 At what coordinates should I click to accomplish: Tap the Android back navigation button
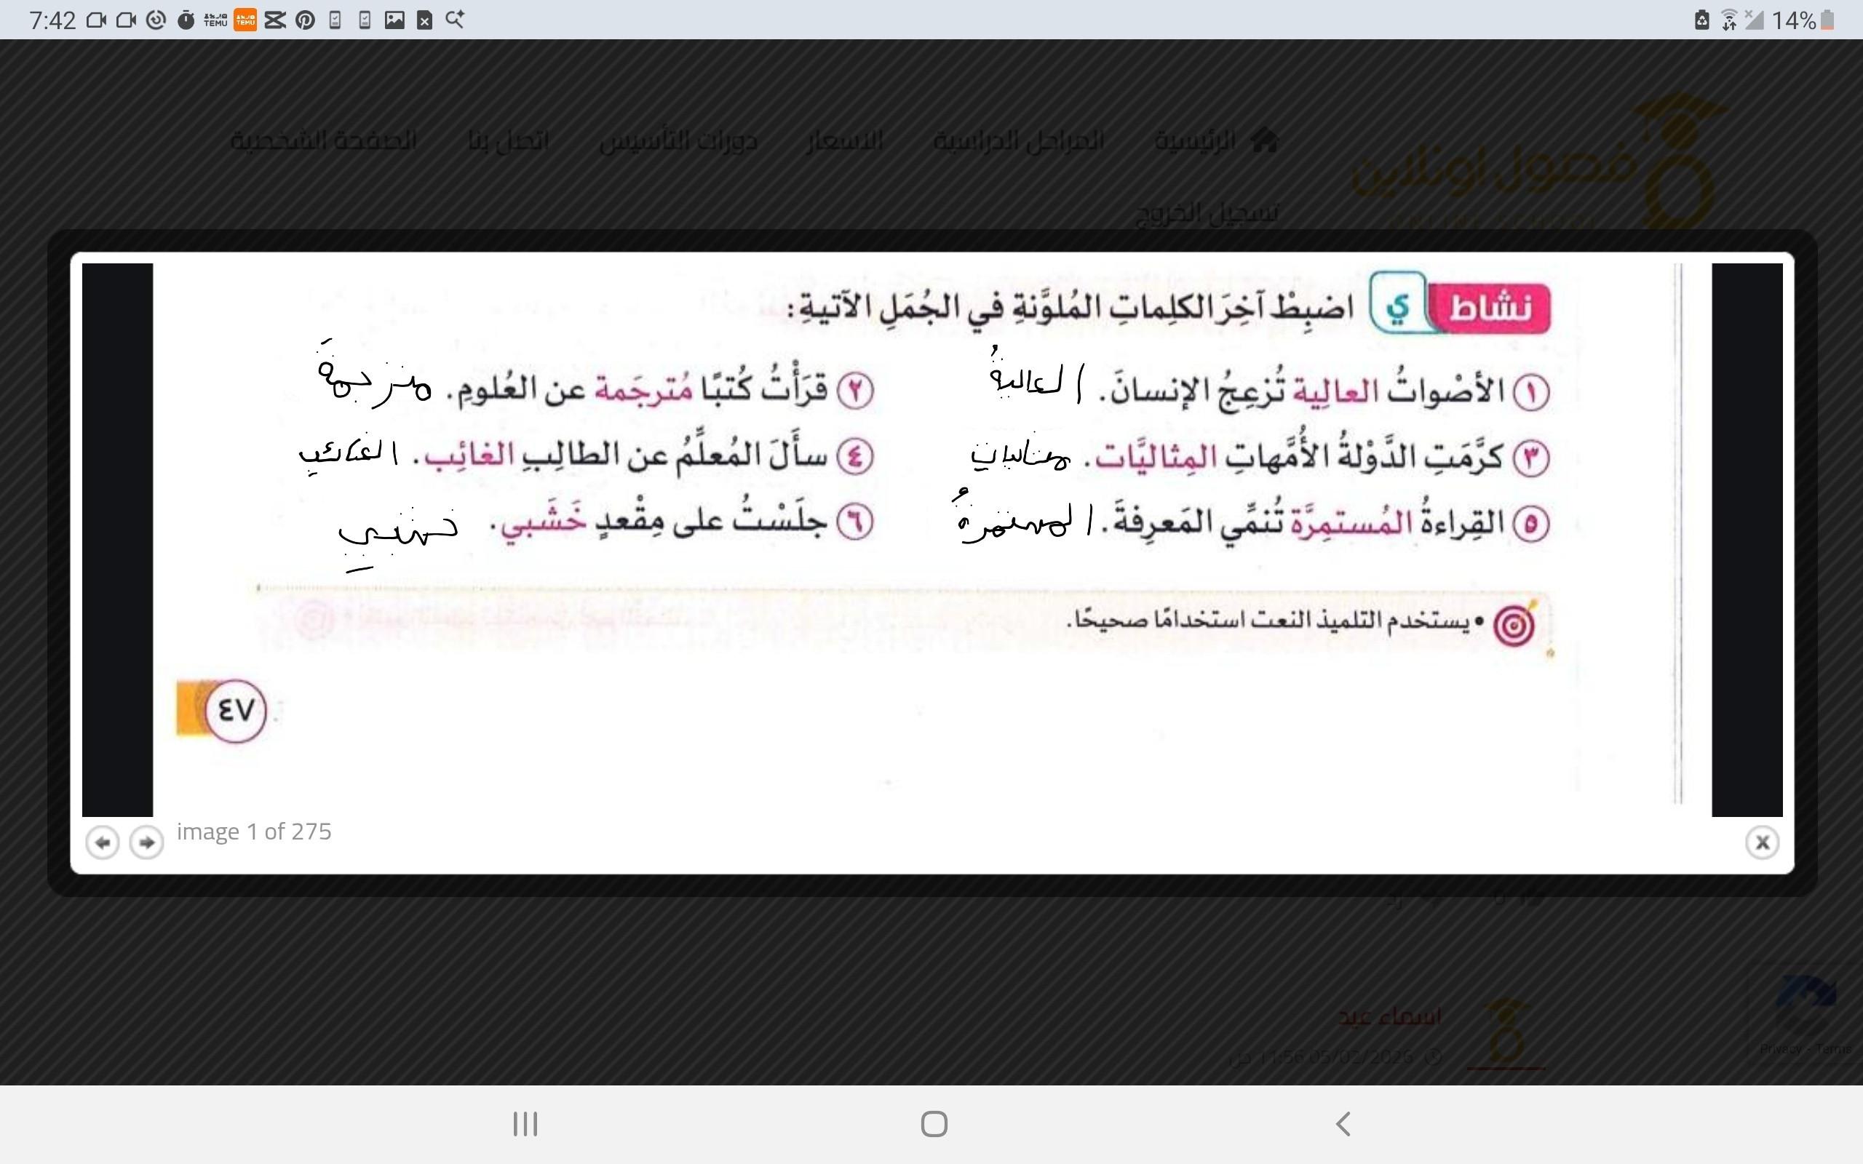point(1343,1124)
